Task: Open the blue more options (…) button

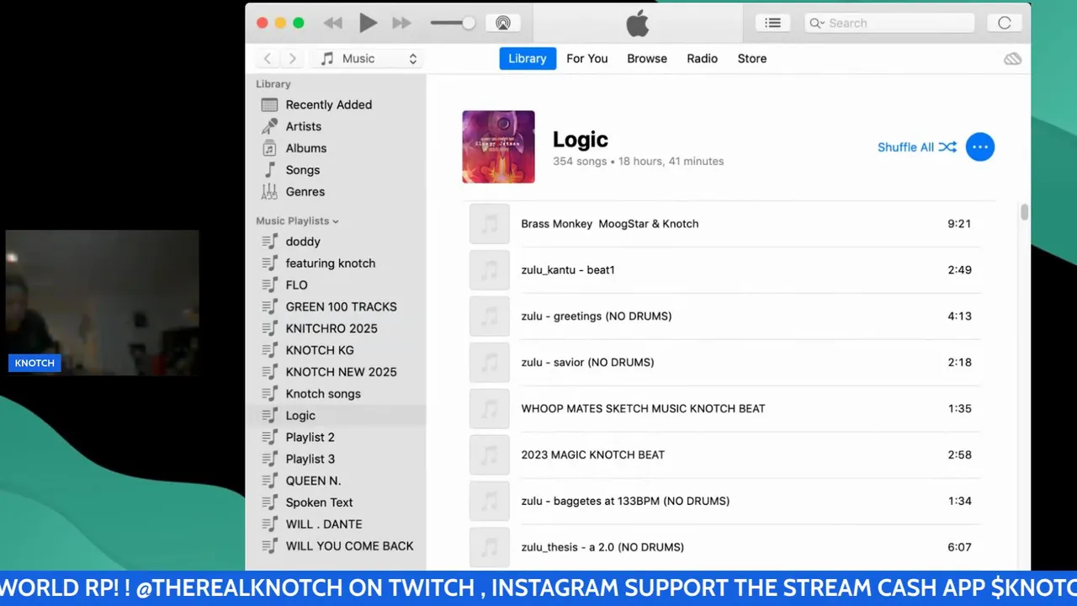Action: [x=979, y=147]
